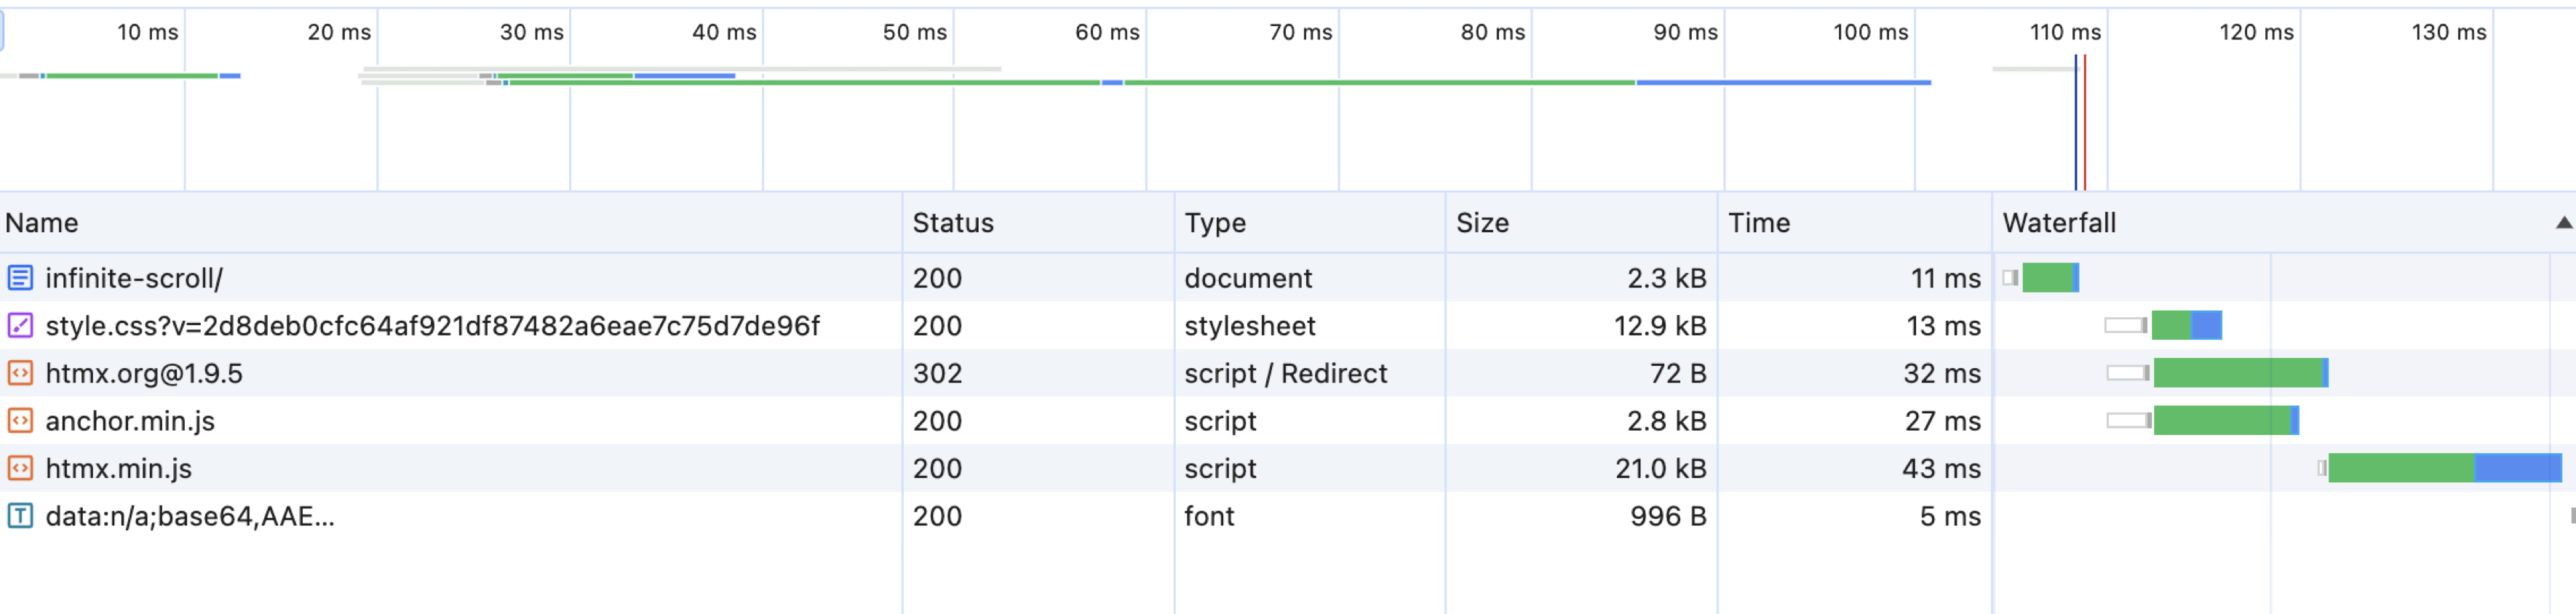This screenshot has height=614, width=2576.
Task: Click the font icon beside data:n/a;base64
Action: (x=20, y=516)
